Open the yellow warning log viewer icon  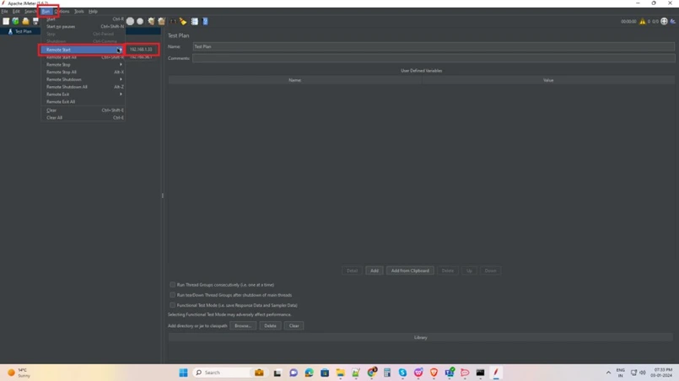[642, 21]
